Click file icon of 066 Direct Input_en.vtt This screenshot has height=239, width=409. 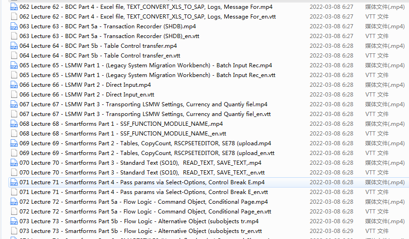[14, 95]
